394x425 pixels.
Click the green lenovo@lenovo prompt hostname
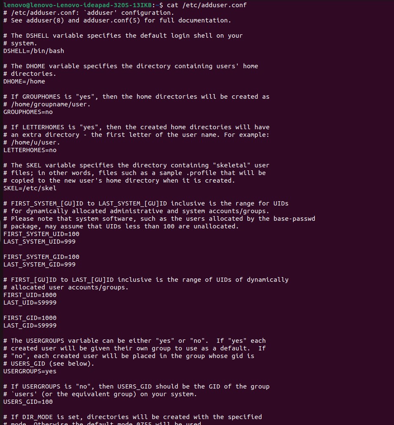click(x=77, y=5)
